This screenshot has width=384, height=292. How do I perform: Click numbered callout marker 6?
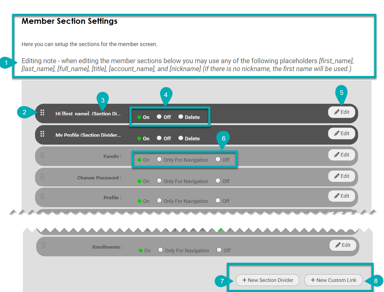click(223, 139)
